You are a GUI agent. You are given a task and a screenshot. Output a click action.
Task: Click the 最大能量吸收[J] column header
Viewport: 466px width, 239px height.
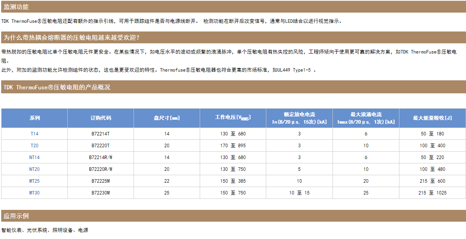433,118
